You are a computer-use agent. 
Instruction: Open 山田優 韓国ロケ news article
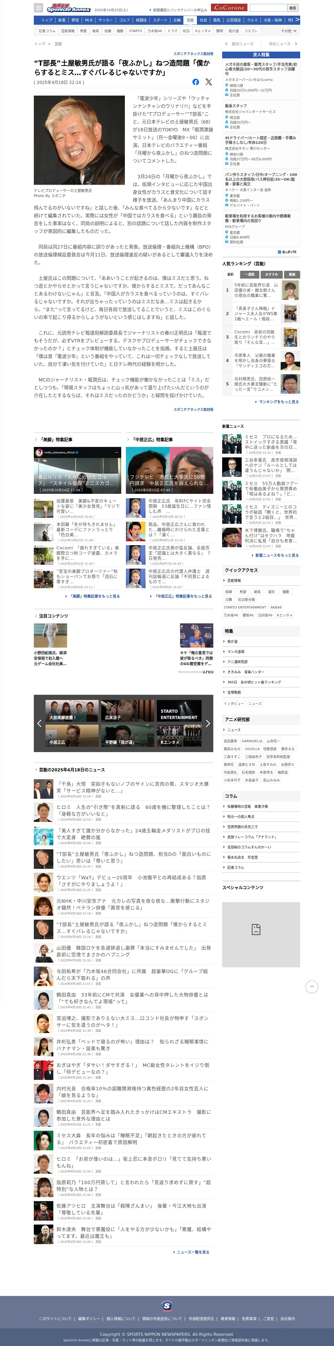click(134, 951)
